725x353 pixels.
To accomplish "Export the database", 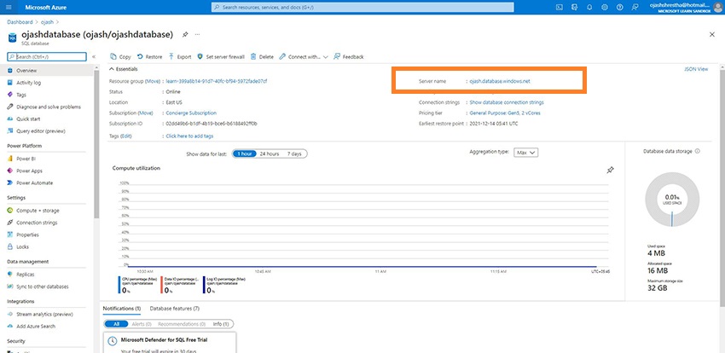I will click(x=180, y=57).
